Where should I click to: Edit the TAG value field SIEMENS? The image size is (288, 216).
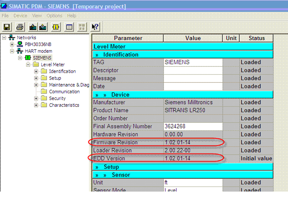(x=193, y=62)
